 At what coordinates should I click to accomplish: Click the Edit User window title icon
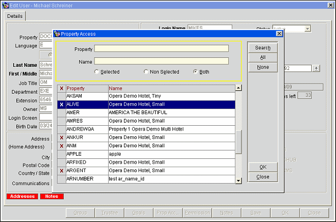5,5
